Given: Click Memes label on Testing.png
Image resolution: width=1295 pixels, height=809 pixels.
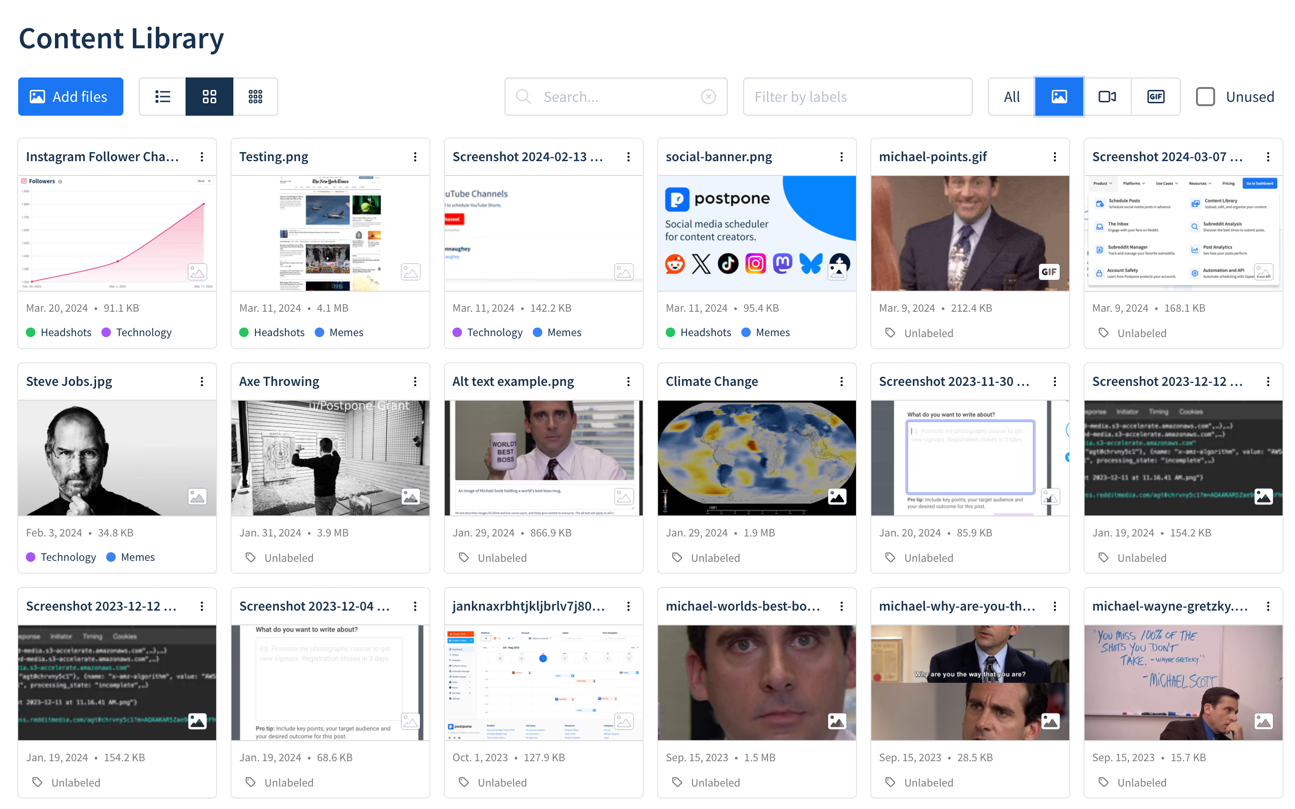Looking at the screenshot, I should coord(339,332).
